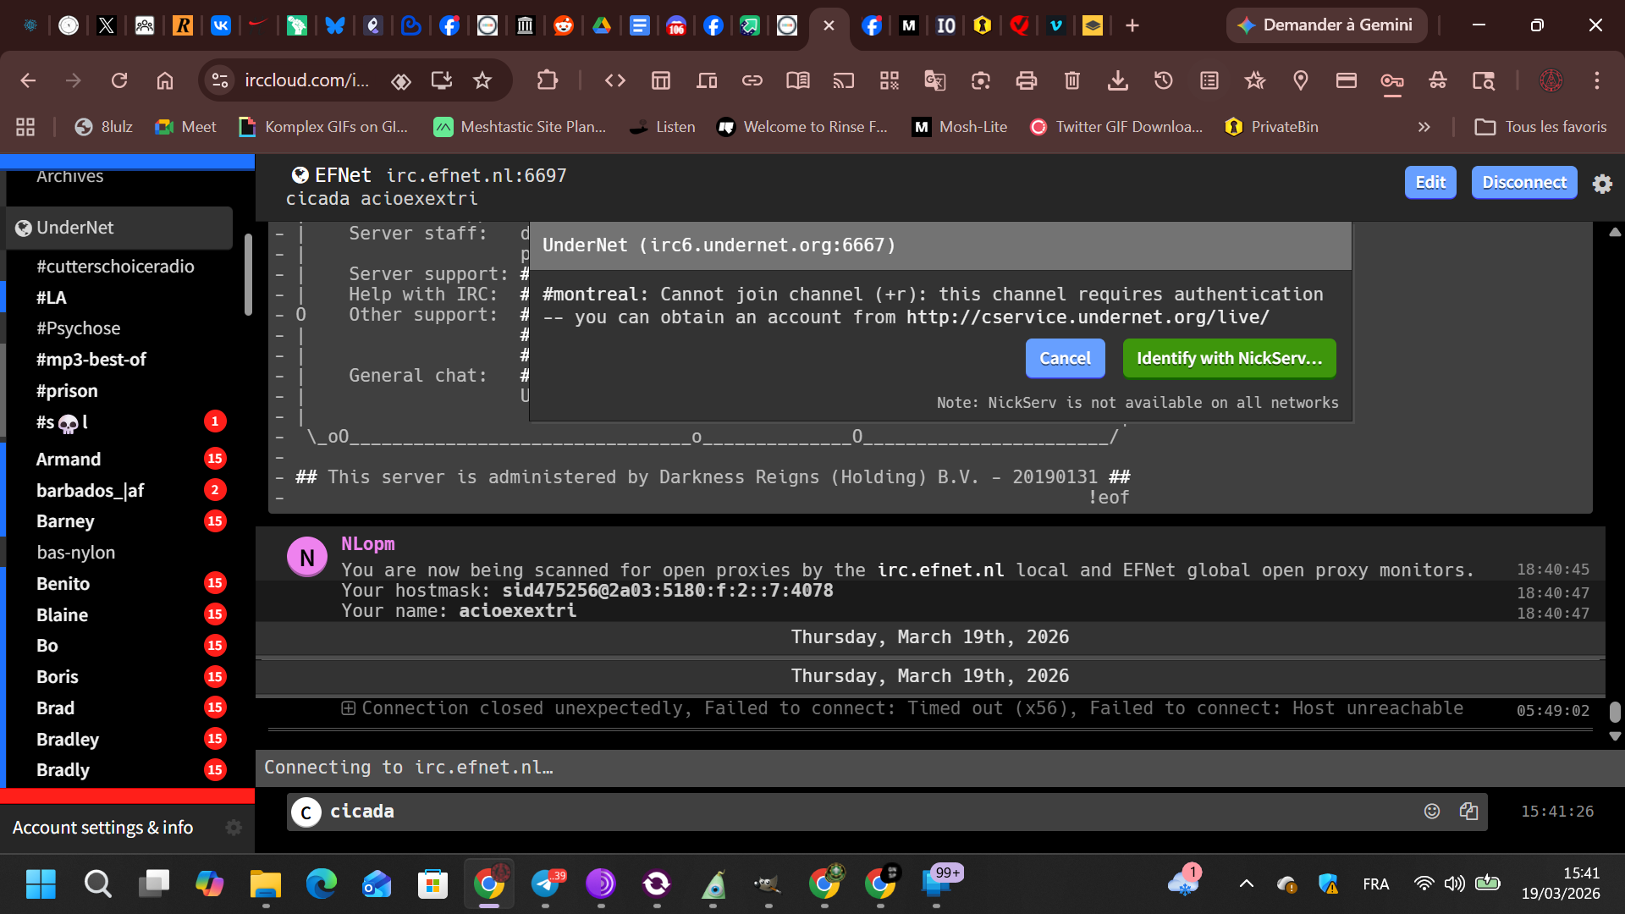Open the browser extensions puzzle icon
Screen dimensions: 1625x914
(x=548, y=80)
